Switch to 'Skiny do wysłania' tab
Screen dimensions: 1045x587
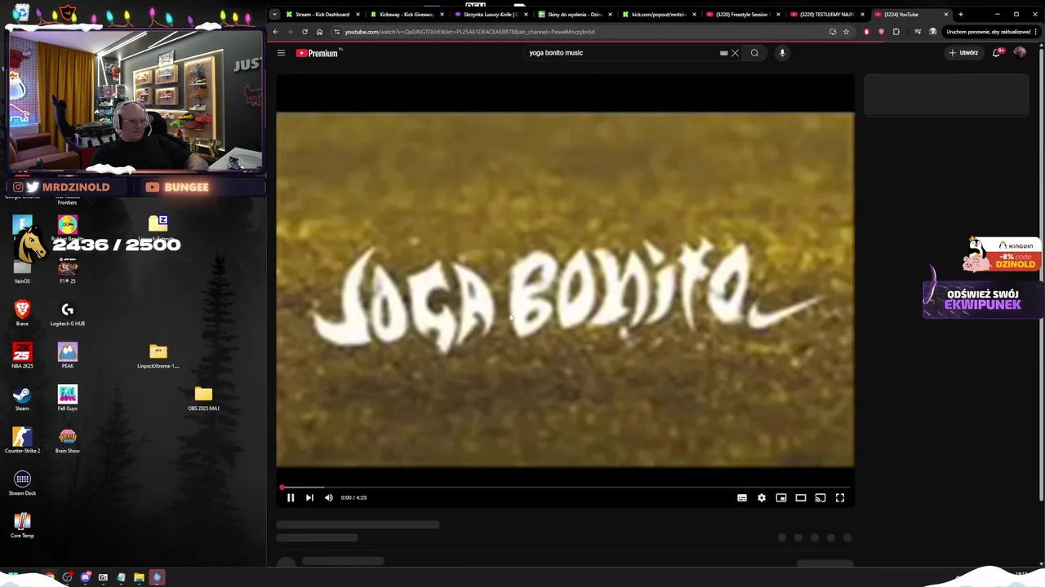[x=575, y=14]
